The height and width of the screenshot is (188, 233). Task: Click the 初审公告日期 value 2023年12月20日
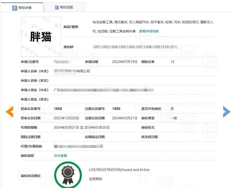(66, 118)
